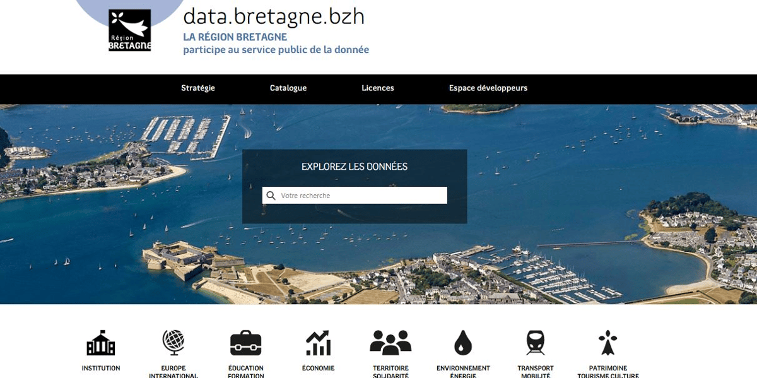The height and width of the screenshot is (378, 757).
Task: Click the Région Bretagne logo
Action: (x=130, y=30)
